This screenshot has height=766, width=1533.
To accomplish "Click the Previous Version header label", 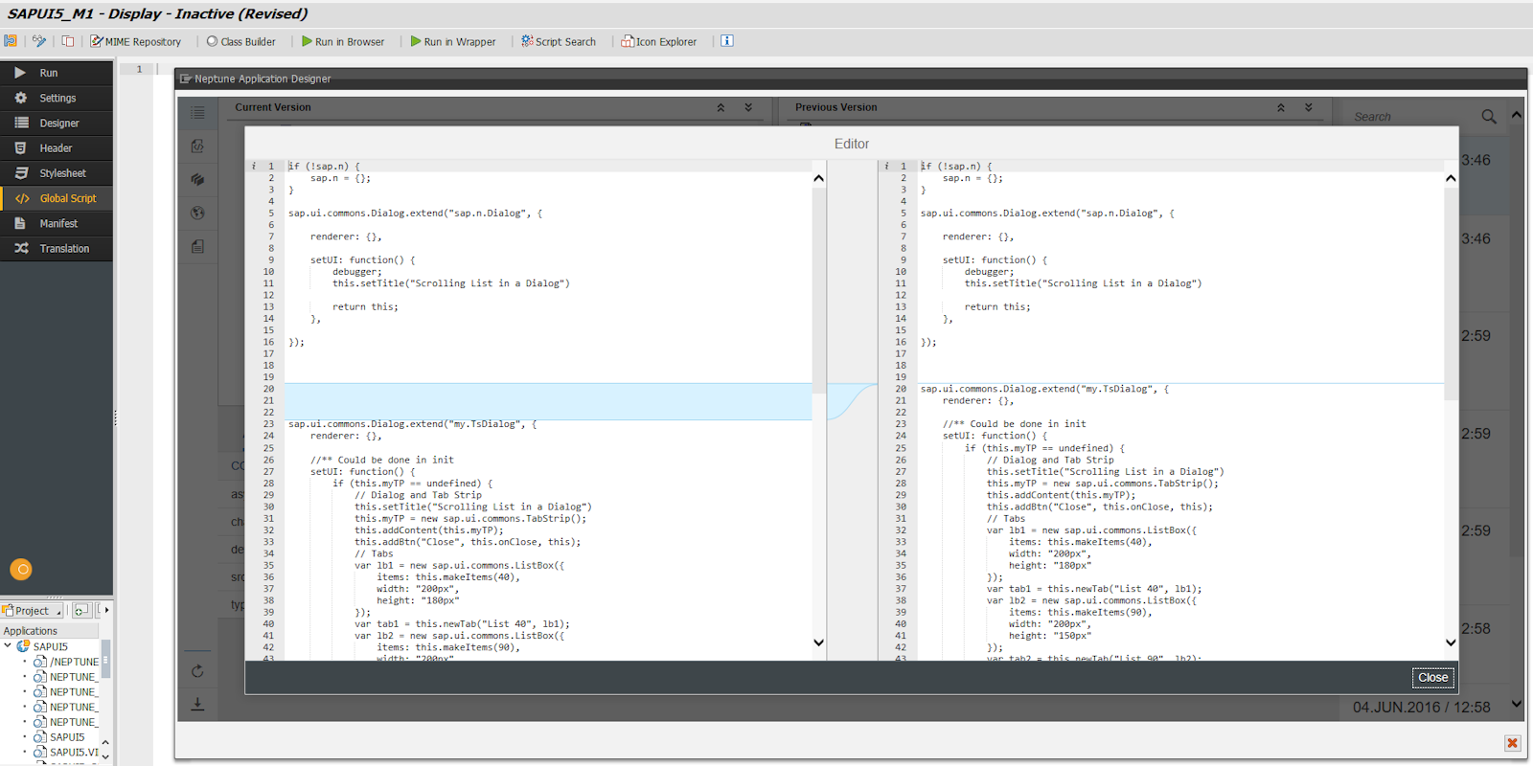I will [835, 107].
